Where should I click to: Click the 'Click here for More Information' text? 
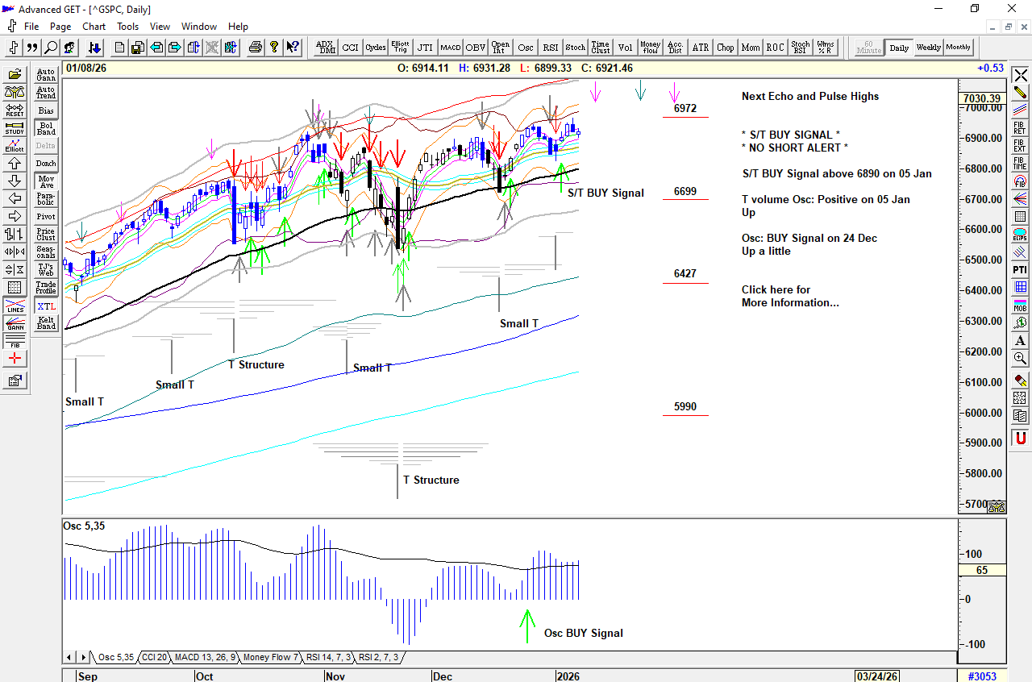[x=789, y=296]
